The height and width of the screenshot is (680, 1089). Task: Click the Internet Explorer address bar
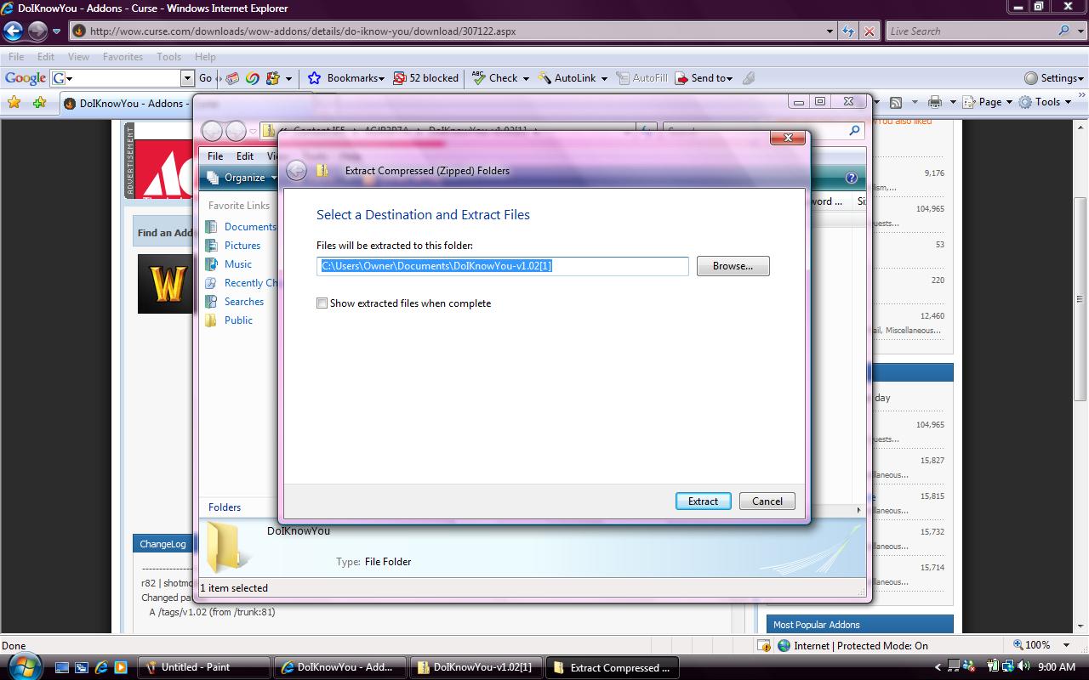(451, 31)
